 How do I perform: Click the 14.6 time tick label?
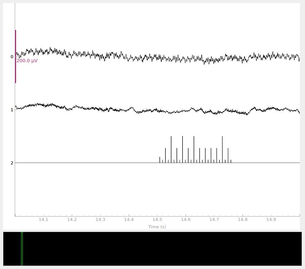186,220
